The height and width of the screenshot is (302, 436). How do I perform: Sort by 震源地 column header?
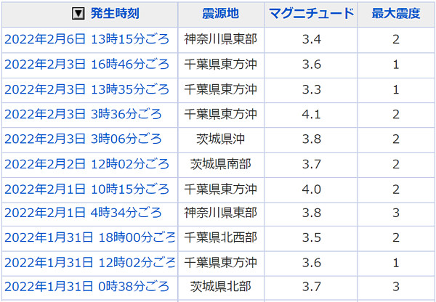point(220,14)
